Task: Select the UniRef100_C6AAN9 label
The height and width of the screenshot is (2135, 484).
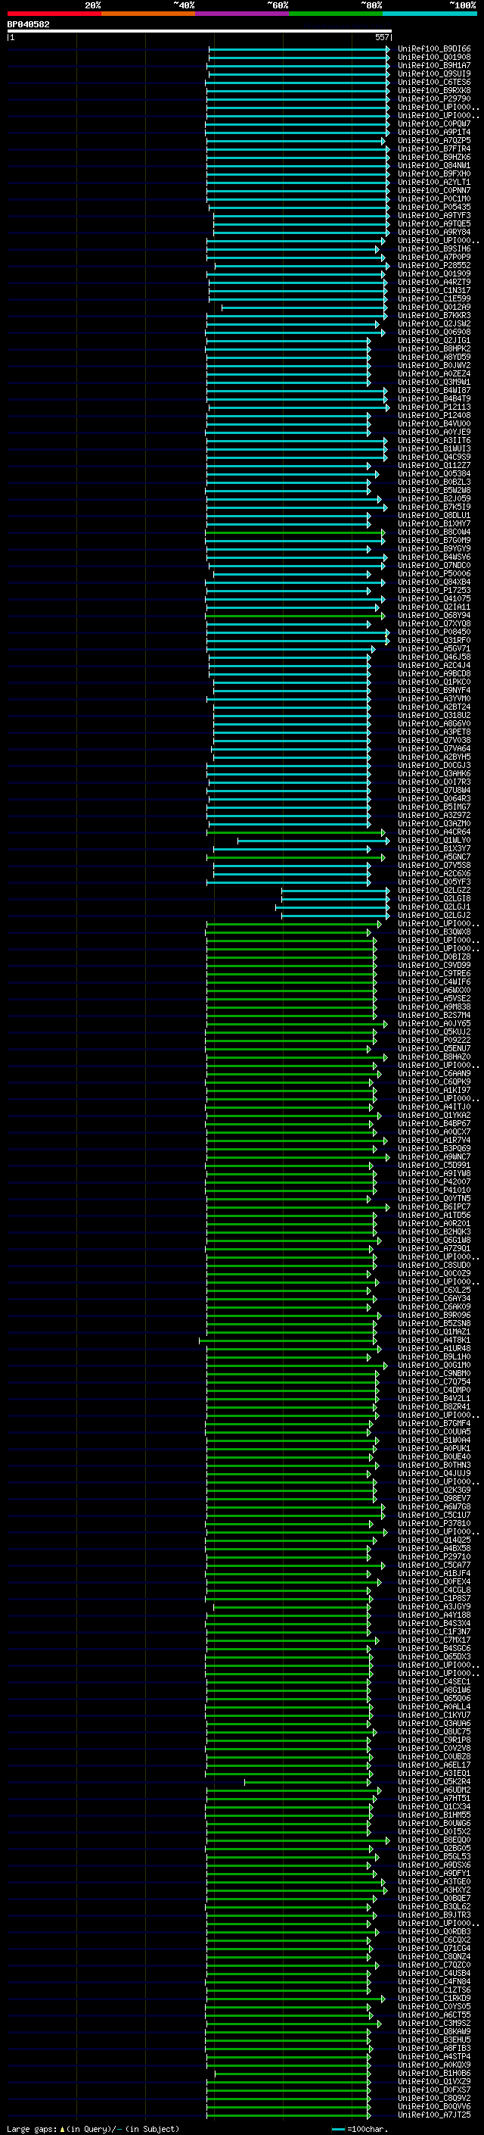Action: [434, 1073]
